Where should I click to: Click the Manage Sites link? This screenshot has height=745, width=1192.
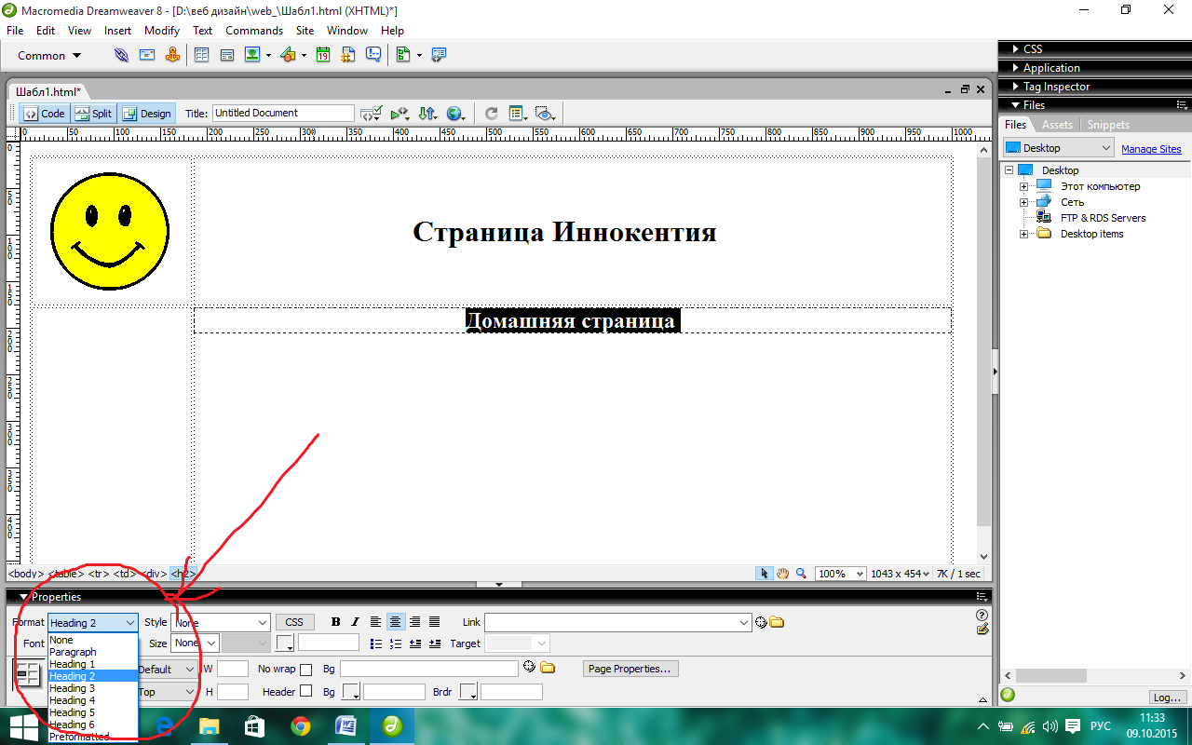(1151, 149)
